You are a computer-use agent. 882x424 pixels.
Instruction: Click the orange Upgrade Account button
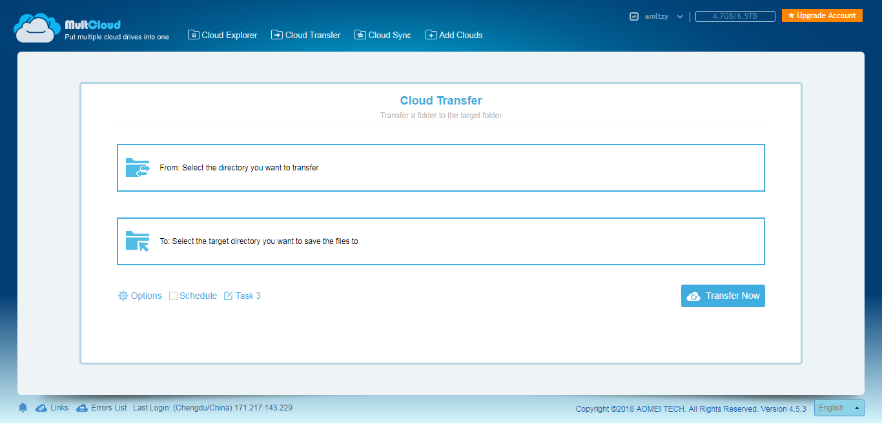pyautogui.click(x=822, y=15)
